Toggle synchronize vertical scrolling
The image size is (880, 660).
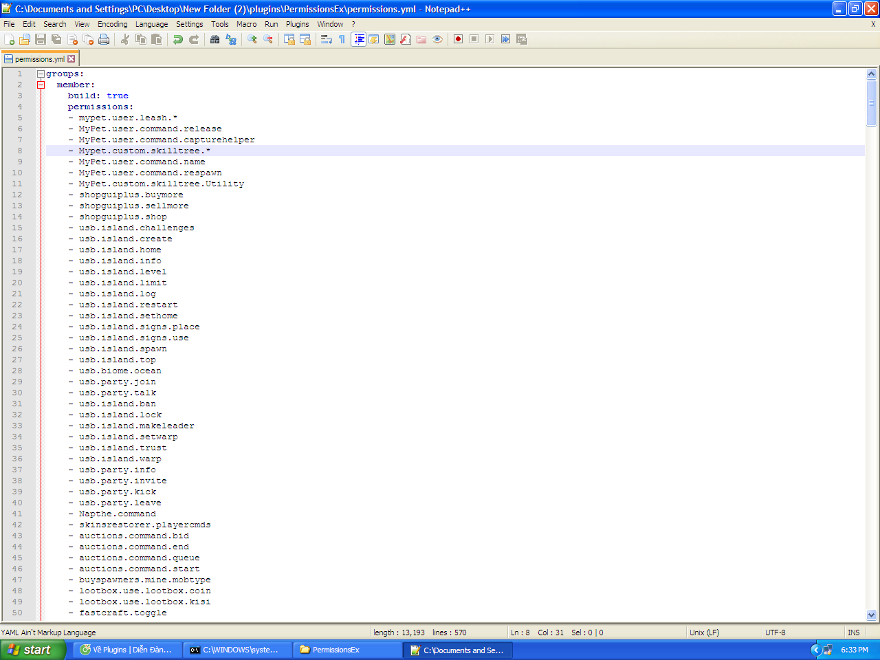(x=289, y=39)
